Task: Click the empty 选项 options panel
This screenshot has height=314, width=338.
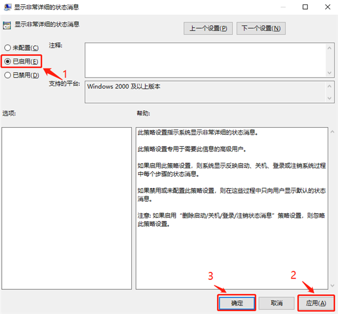Action: coord(66,208)
